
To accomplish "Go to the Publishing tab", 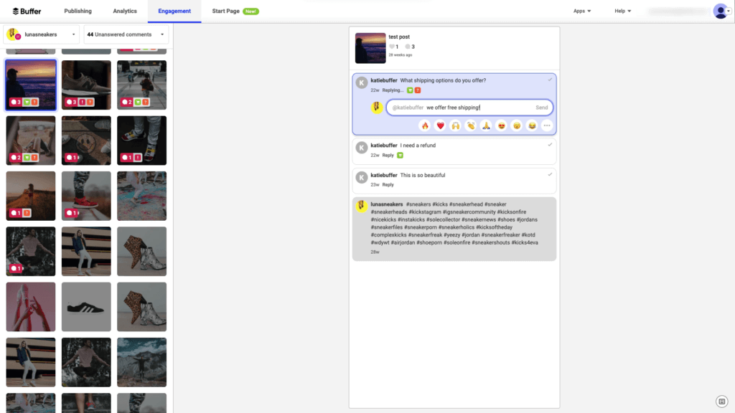I will [78, 11].
